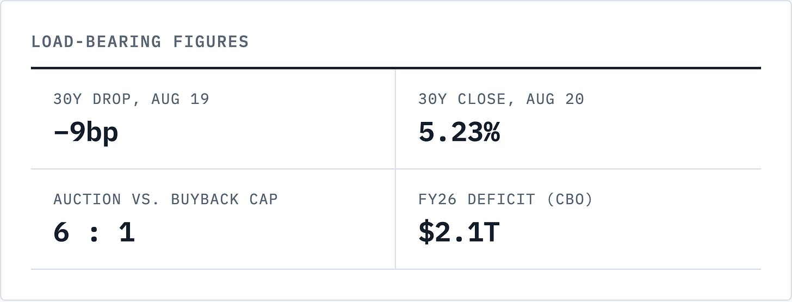Image resolution: width=792 pixels, height=302 pixels.
Task: Click the LOAD-BEARING FIGURES heading
Action: tap(140, 41)
